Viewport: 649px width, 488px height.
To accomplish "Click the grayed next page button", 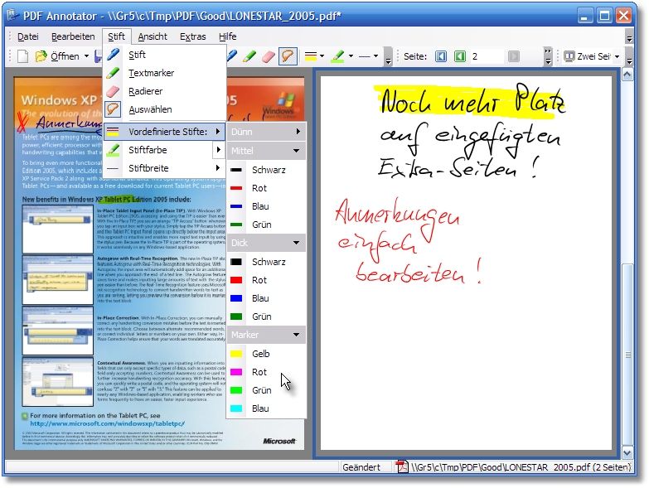I will (514, 56).
